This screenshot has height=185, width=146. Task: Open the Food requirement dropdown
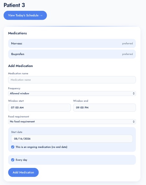click(x=72, y=121)
